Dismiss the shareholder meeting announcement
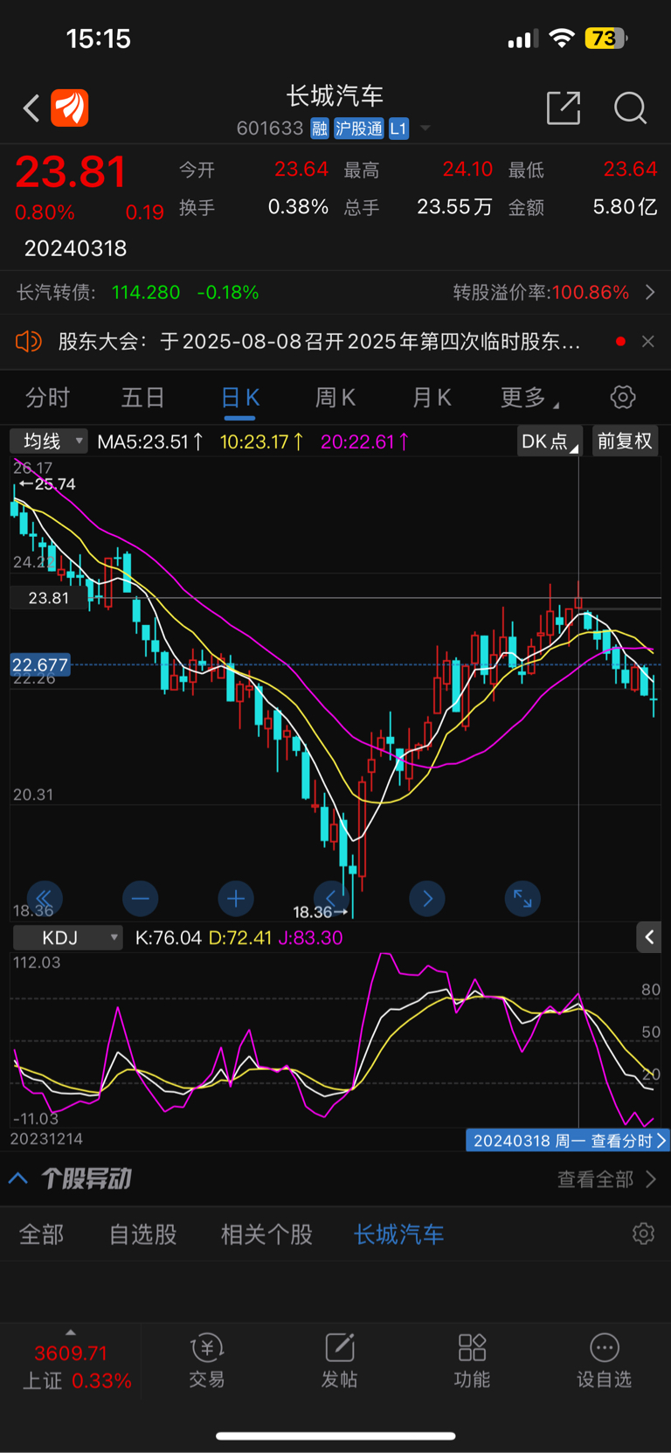Image resolution: width=671 pixels, height=1453 pixels. pos(648,341)
